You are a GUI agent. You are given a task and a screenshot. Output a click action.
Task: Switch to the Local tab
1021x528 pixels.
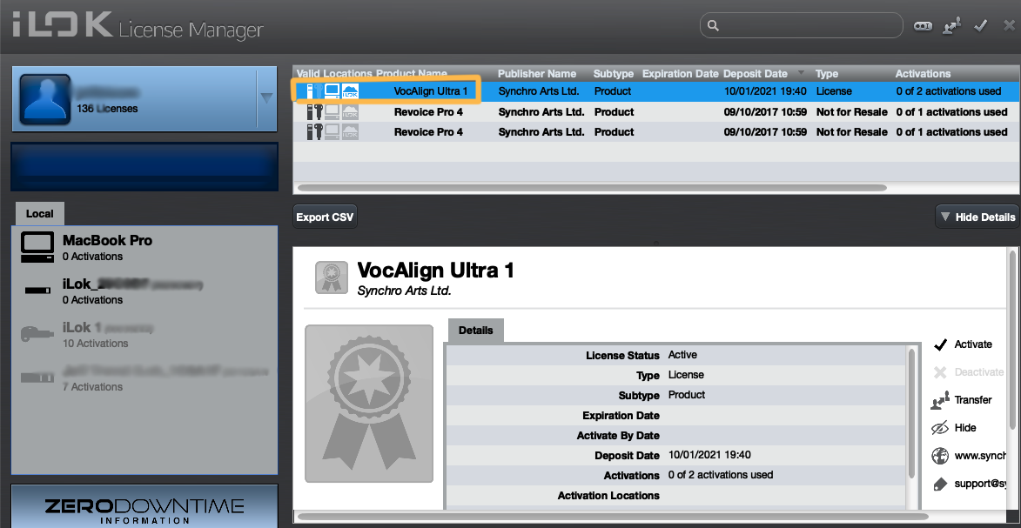(39, 214)
